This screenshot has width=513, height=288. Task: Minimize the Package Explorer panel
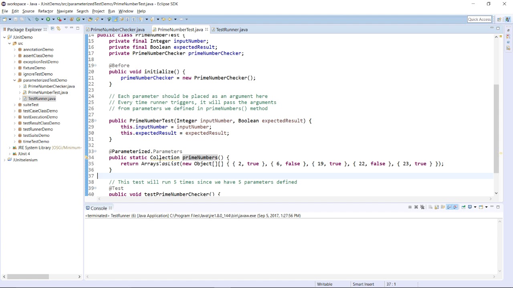(x=71, y=29)
